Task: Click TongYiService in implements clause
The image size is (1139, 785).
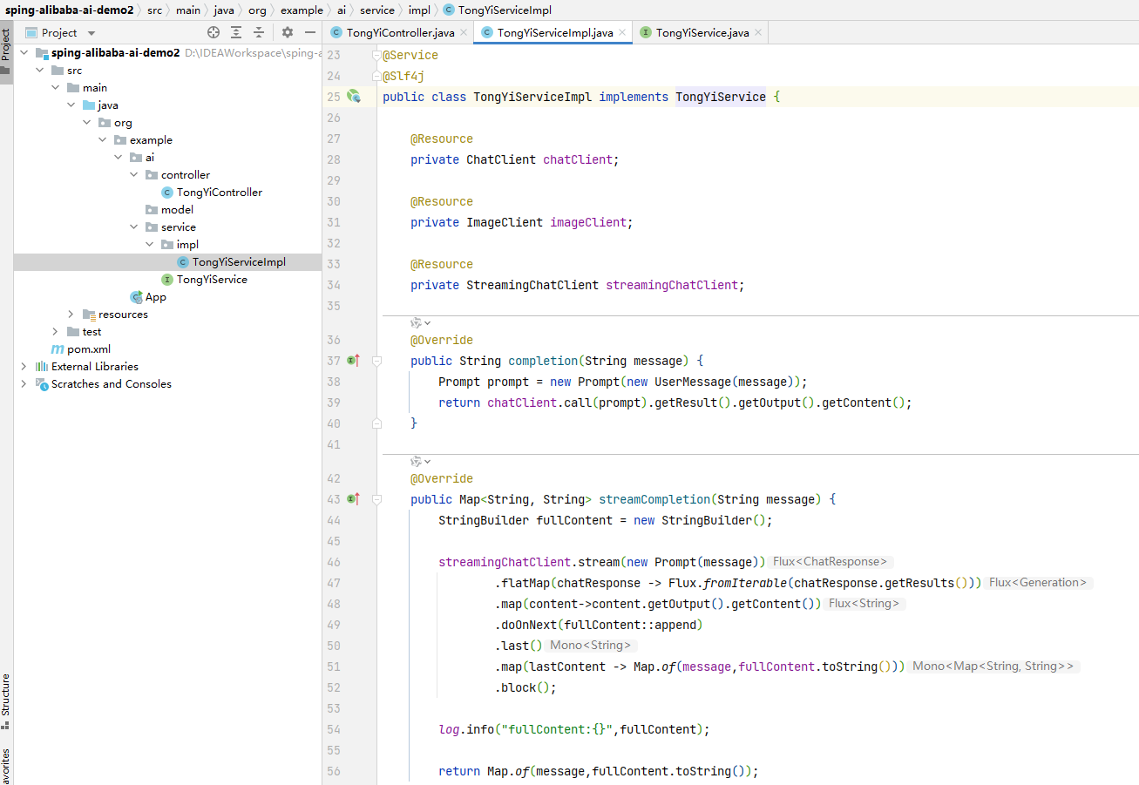Action: 721,97
